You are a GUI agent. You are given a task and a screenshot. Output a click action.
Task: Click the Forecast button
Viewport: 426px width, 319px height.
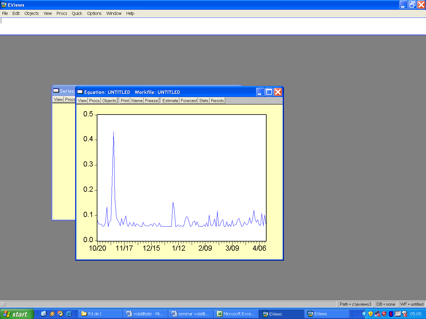pyautogui.click(x=189, y=101)
